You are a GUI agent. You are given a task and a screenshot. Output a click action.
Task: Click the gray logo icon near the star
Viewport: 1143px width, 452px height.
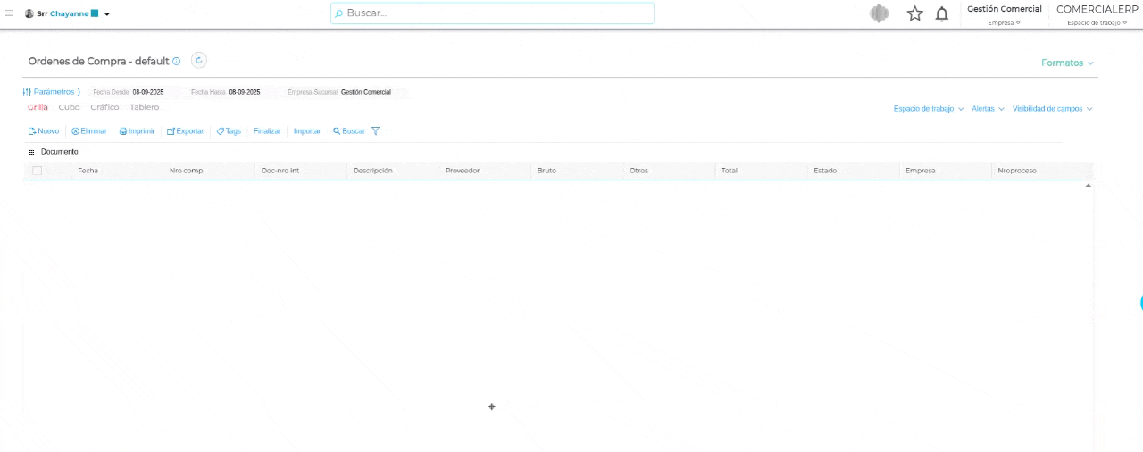[x=880, y=13]
